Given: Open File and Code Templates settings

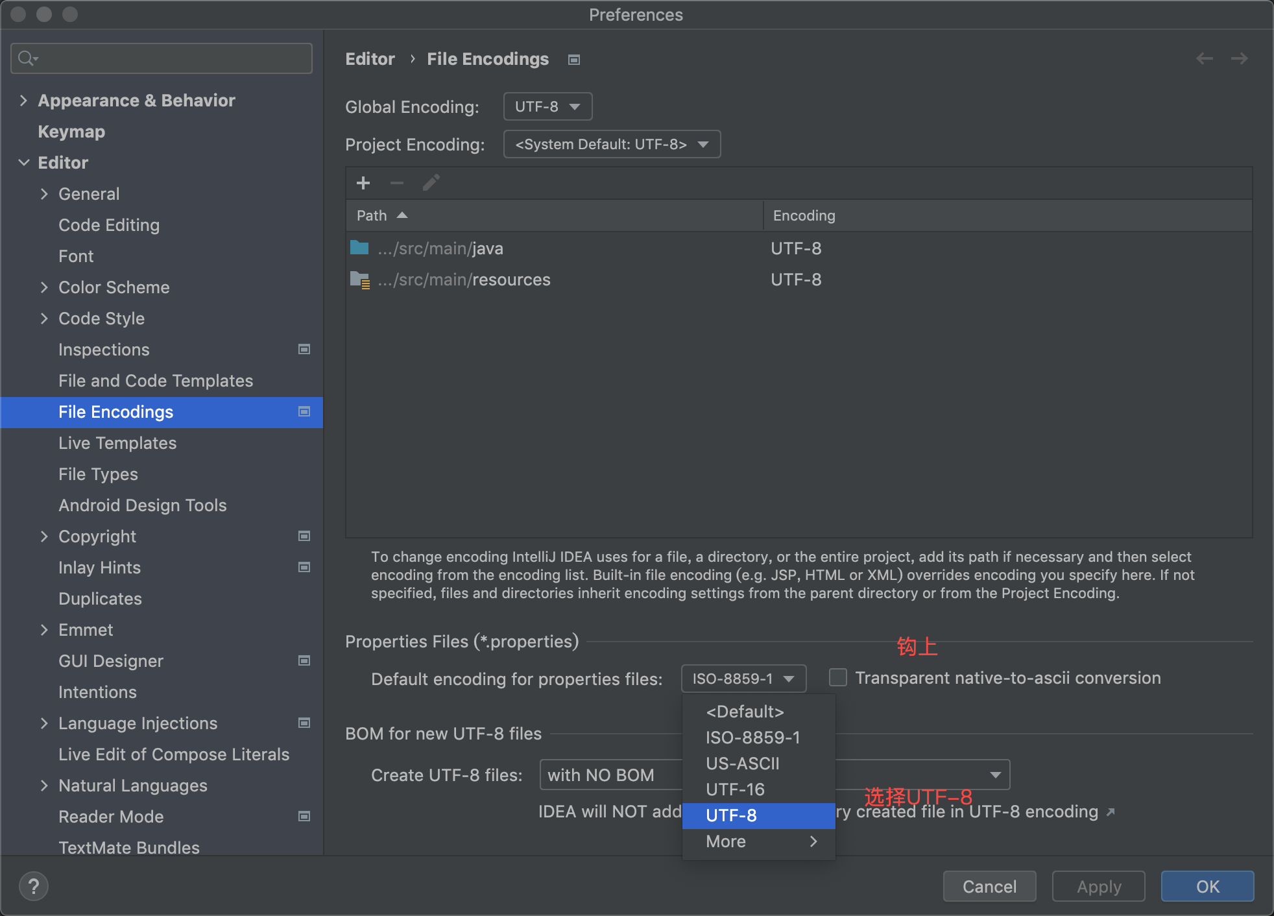Looking at the screenshot, I should pos(156,381).
